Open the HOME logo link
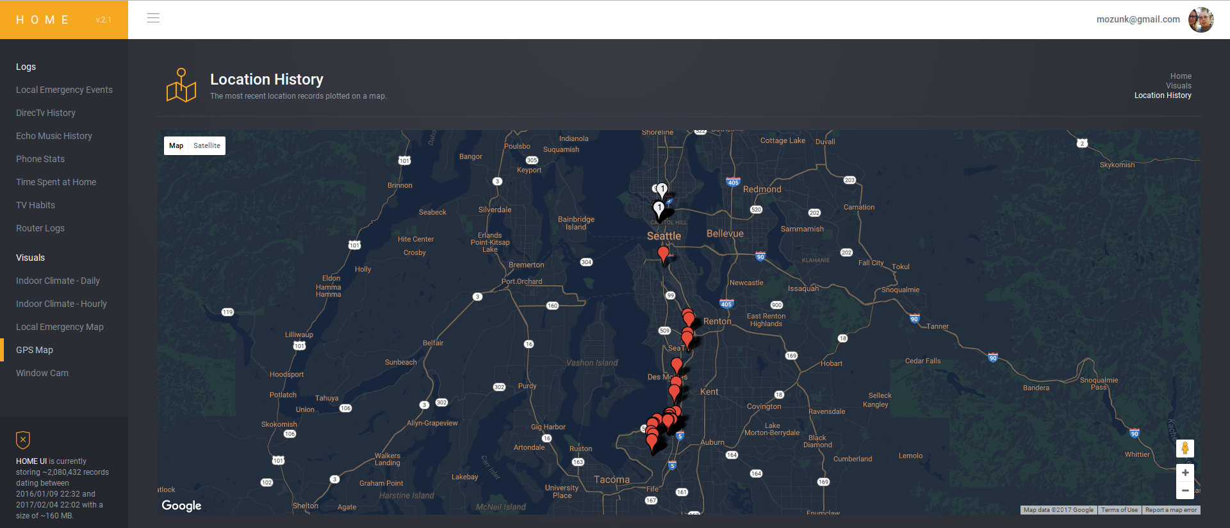The image size is (1230, 528). (x=42, y=20)
